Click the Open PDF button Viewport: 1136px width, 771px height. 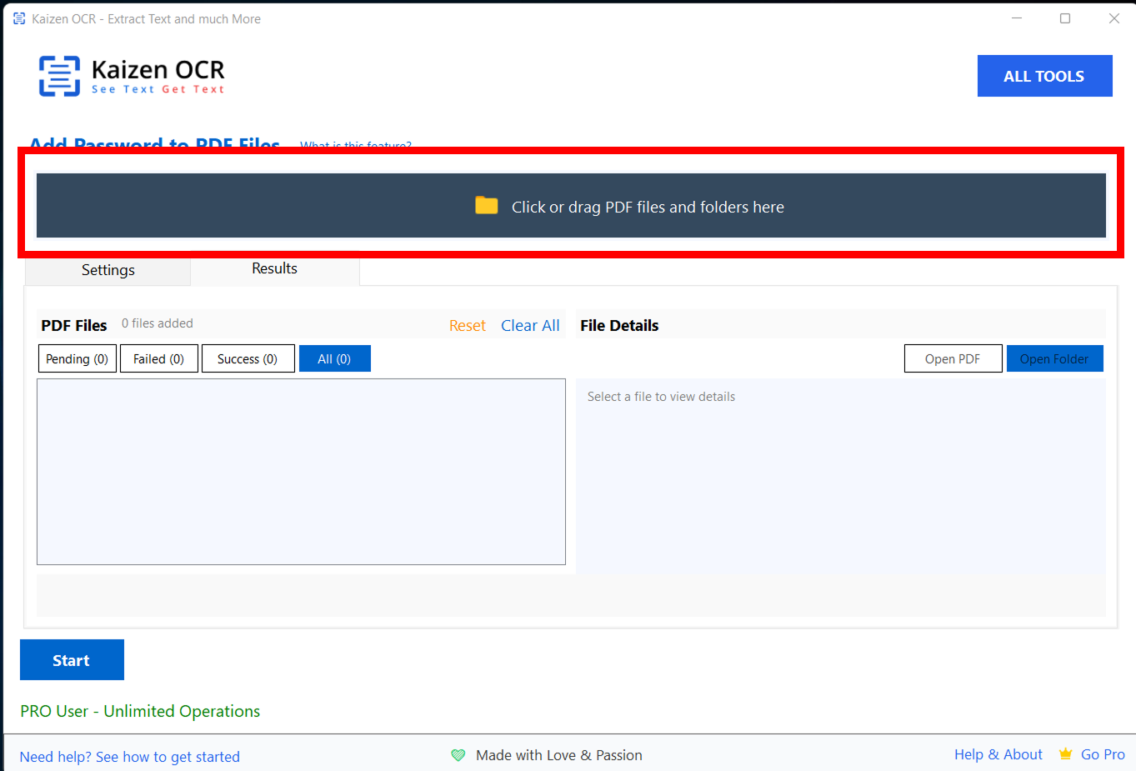point(952,358)
